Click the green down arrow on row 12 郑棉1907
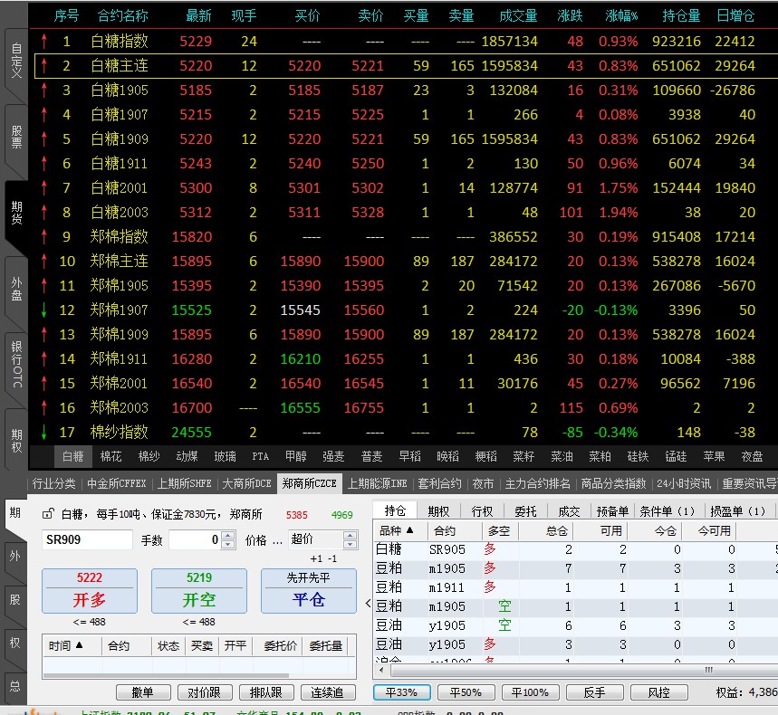The width and height of the screenshot is (778, 715). point(44,310)
